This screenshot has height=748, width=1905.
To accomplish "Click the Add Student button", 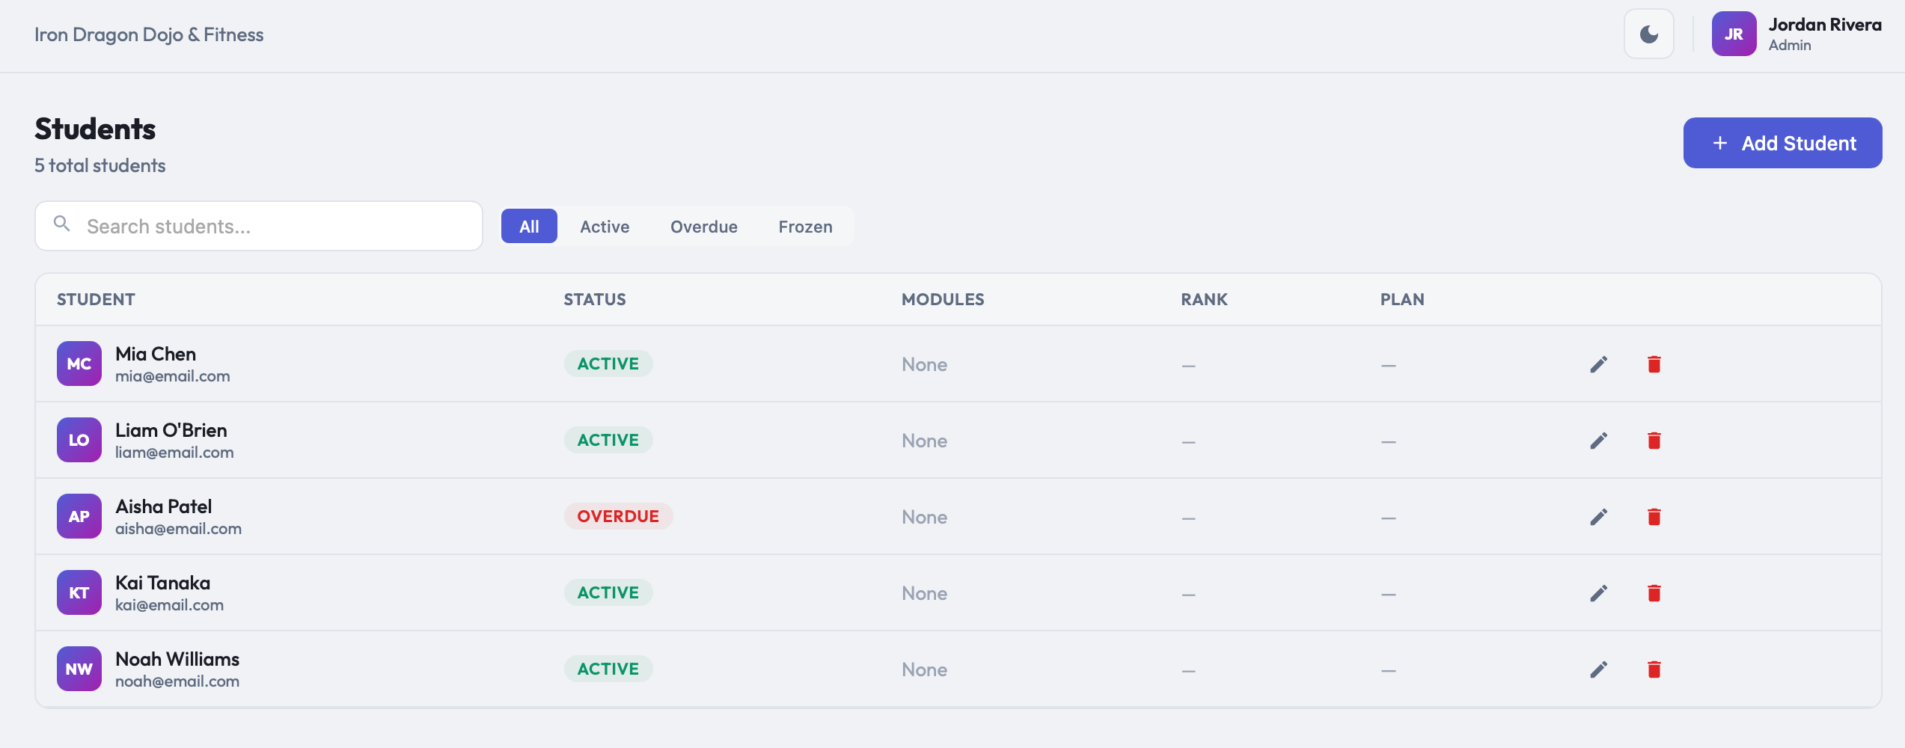I will coord(1782,143).
